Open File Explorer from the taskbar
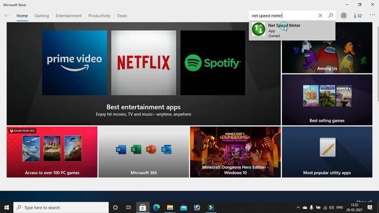The image size is (379, 213). click(x=170, y=208)
